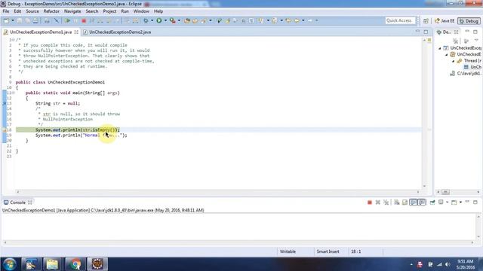Click the Run External Tools icon
Screen dimensions: 483x271
[x=173, y=20]
